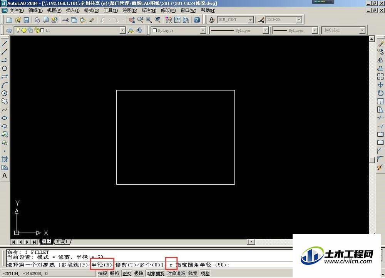Open the Help question-mark icon
This screenshot has width=385, height=278.
point(197,20)
